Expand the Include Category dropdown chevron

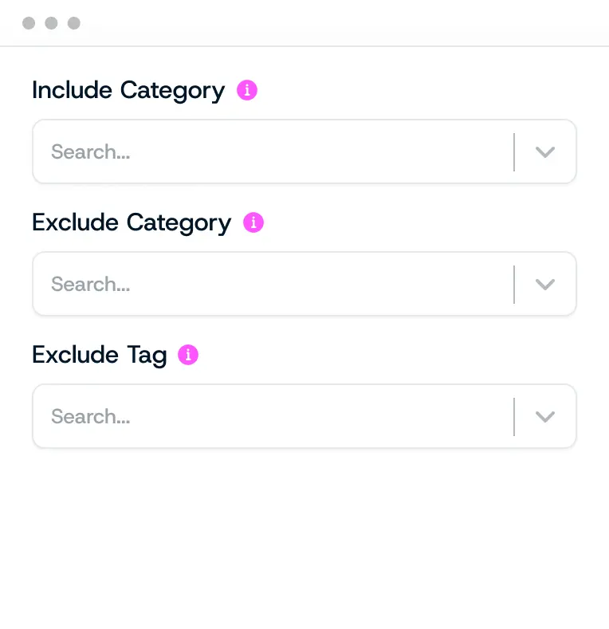coord(545,152)
